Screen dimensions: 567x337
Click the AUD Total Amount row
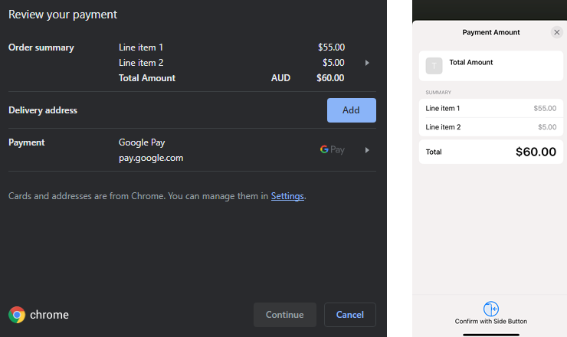tap(230, 78)
